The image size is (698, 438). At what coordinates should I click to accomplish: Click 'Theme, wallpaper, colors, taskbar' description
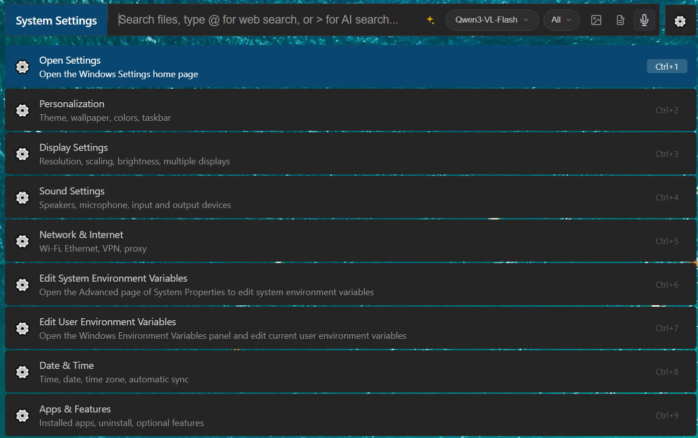105,118
